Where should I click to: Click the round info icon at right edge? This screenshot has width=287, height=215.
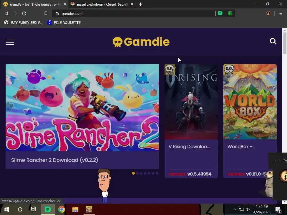pyautogui.click(x=283, y=176)
